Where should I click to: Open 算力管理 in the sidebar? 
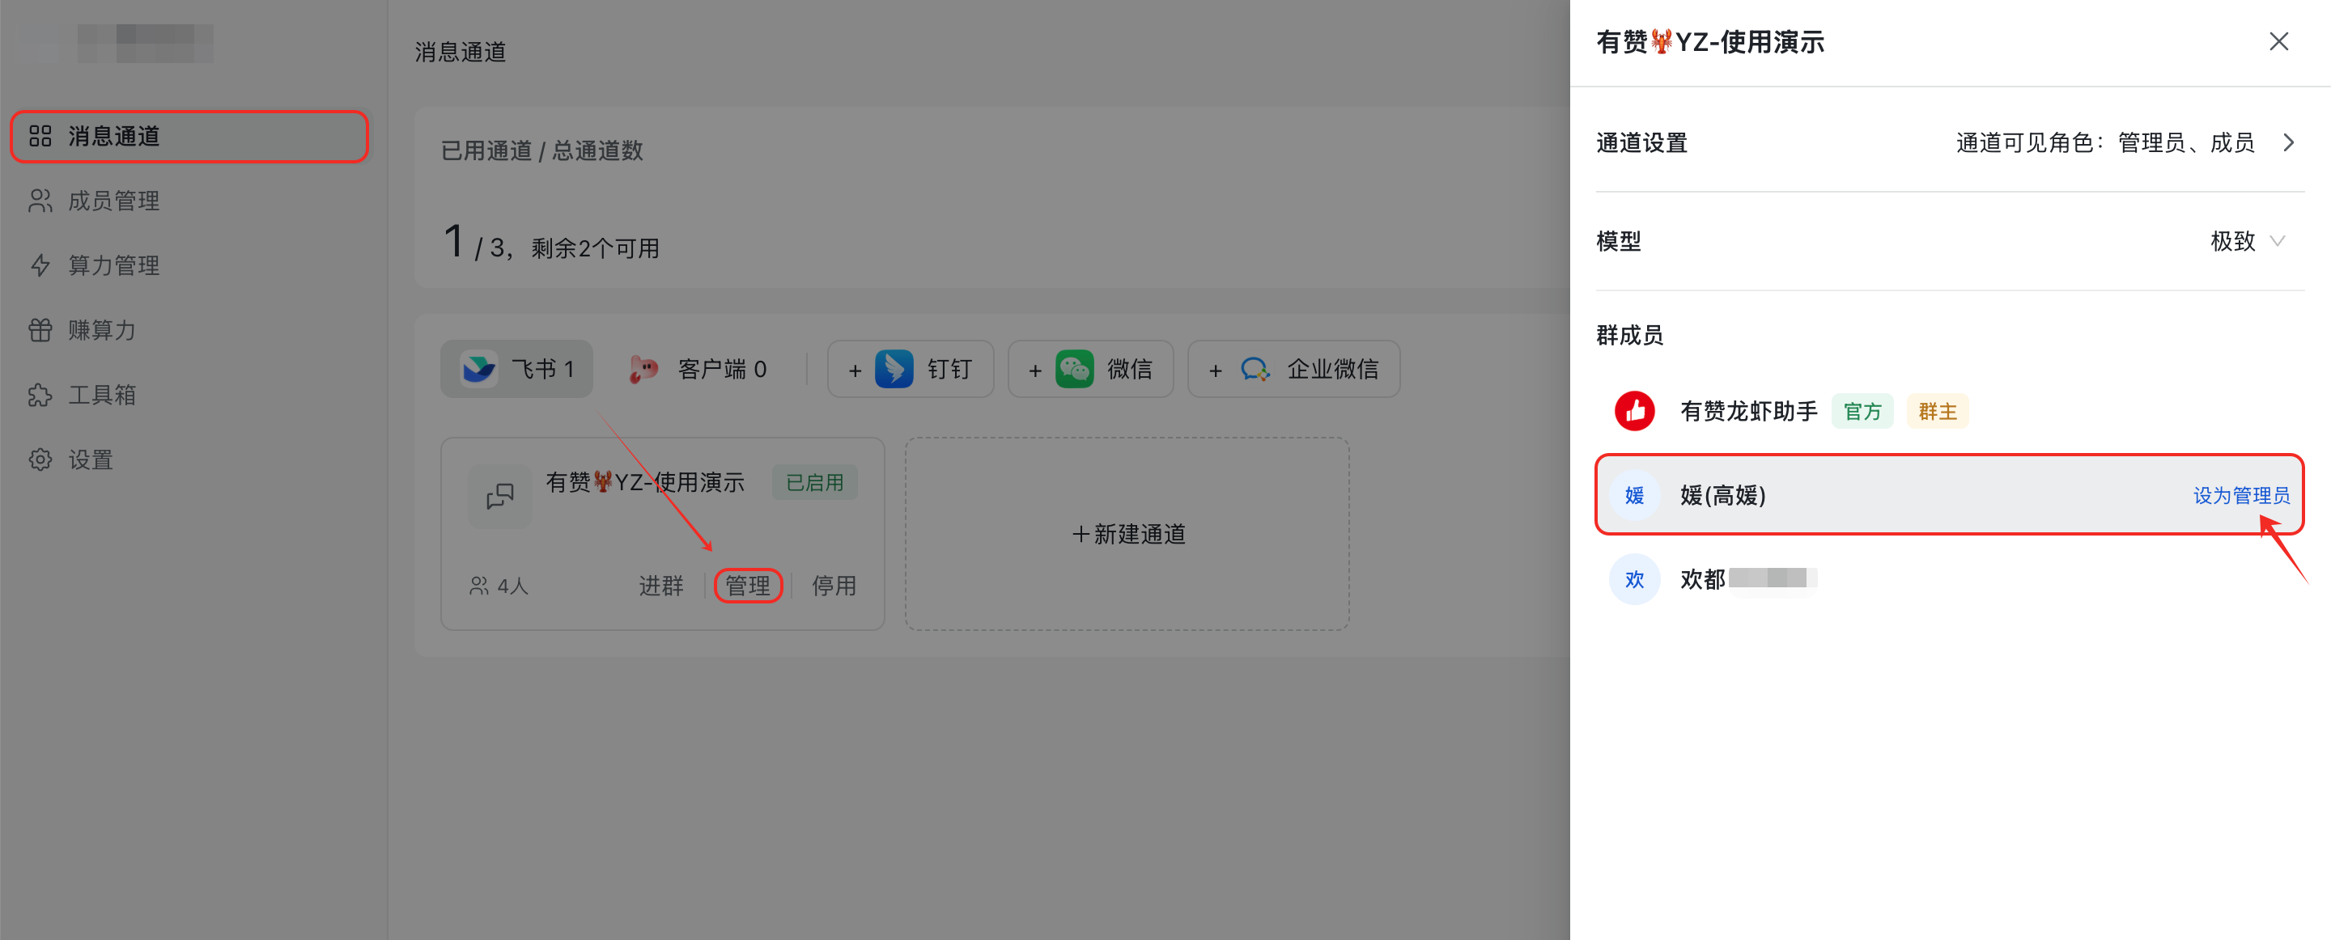point(189,265)
